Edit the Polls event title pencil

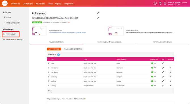tap(98, 13)
